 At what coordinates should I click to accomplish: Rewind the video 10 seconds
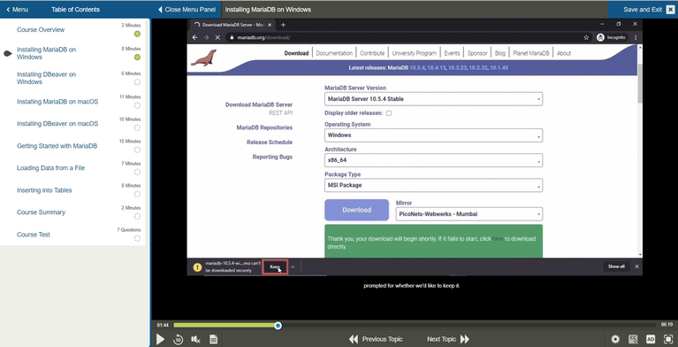pos(179,340)
